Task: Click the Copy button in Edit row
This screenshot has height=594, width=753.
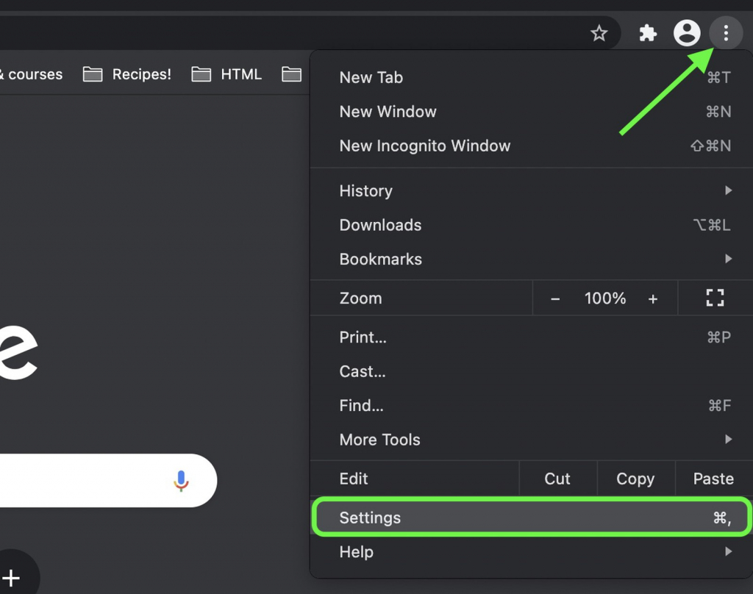Action: 635,479
